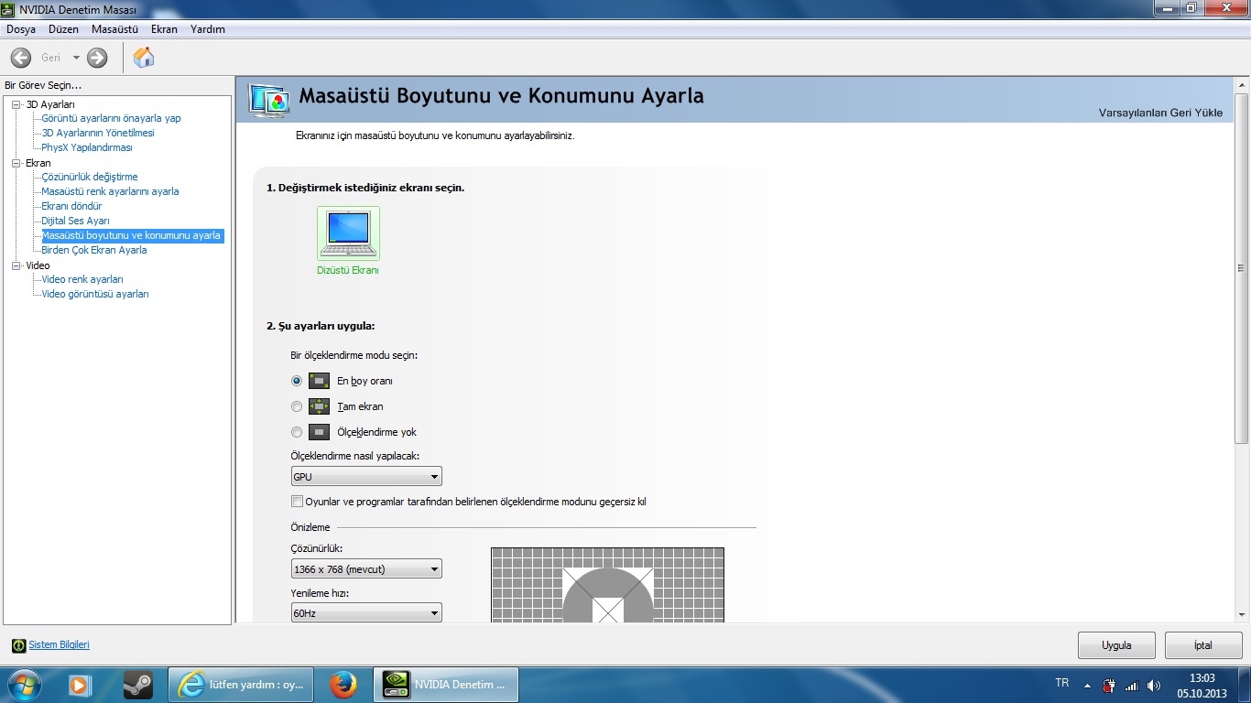Open Steam from the taskbar

point(138,684)
